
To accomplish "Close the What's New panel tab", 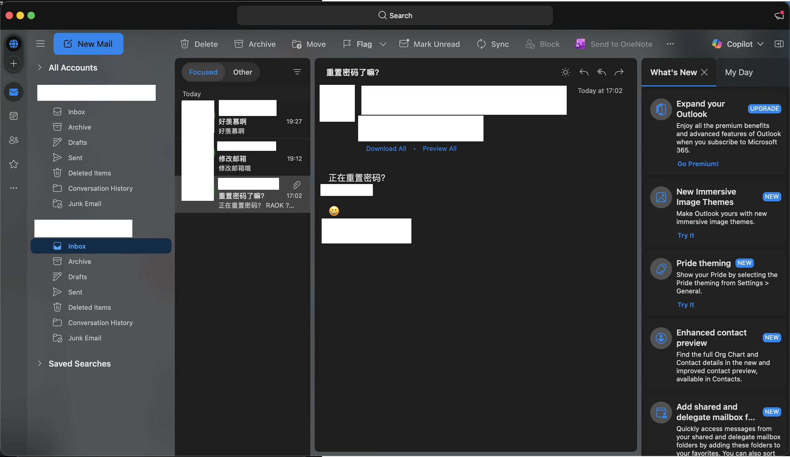I will tap(704, 72).
